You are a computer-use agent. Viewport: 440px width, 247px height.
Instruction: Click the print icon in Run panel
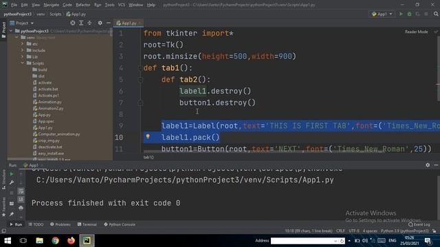[21, 208]
